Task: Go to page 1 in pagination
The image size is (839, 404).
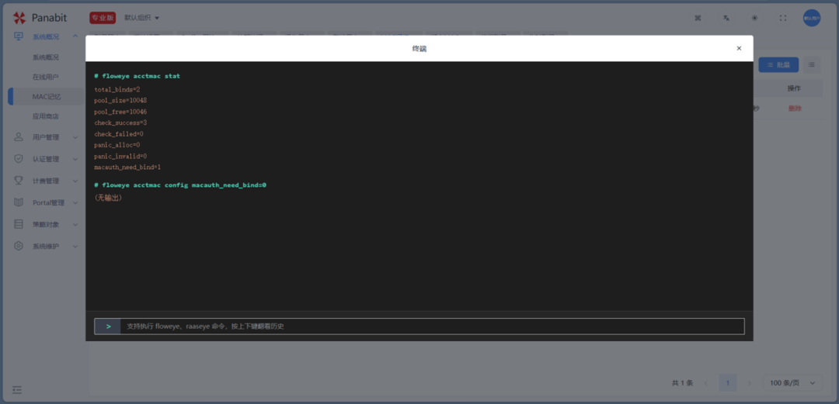Action: pyautogui.click(x=728, y=382)
